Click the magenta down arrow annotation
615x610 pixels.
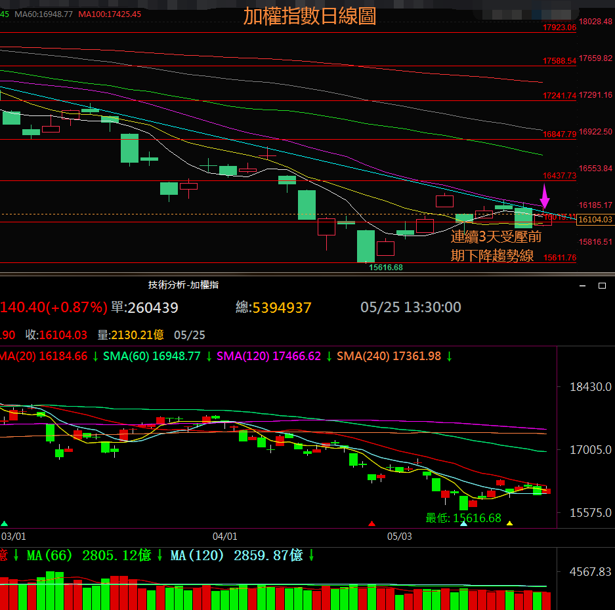(x=545, y=197)
